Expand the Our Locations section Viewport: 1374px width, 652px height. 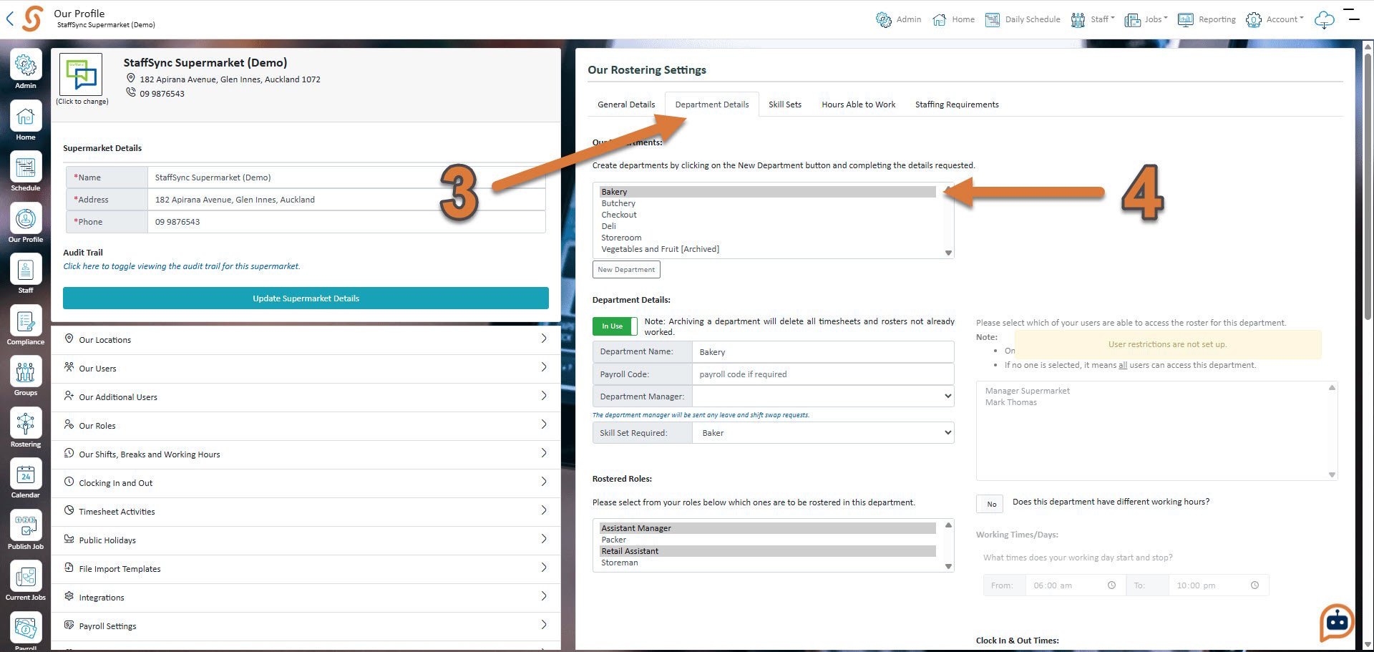click(306, 339)
